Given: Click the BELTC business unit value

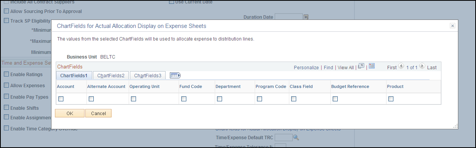Looking at the screenshot, I should coord(108,57).
